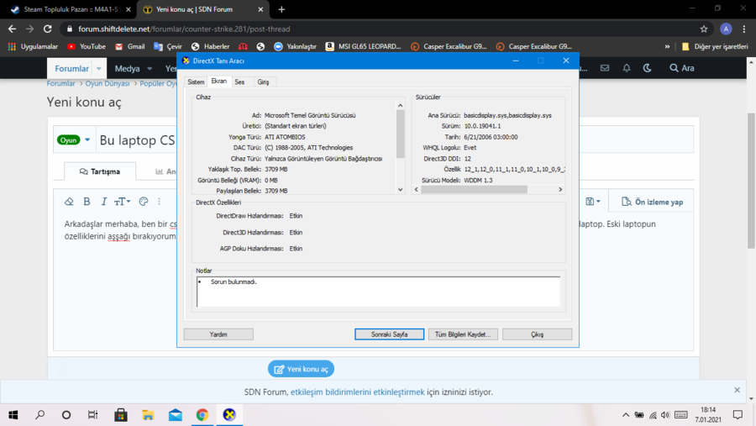Expand the Forumlar dropdown arrow

coord(99,69)
